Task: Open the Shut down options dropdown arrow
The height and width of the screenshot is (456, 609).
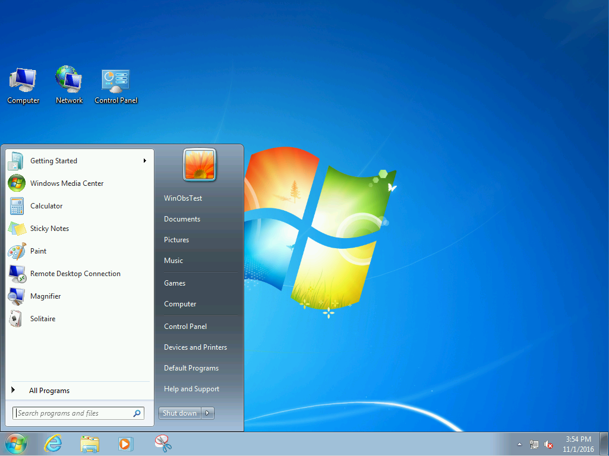Action: [207, 413]
